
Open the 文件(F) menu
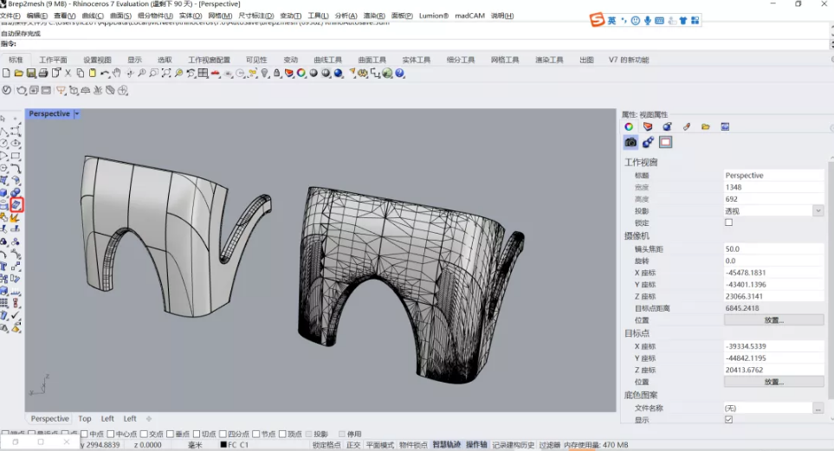[10, 16]
